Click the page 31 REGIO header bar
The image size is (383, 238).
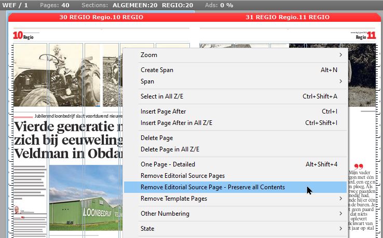(x=287, y=17)
